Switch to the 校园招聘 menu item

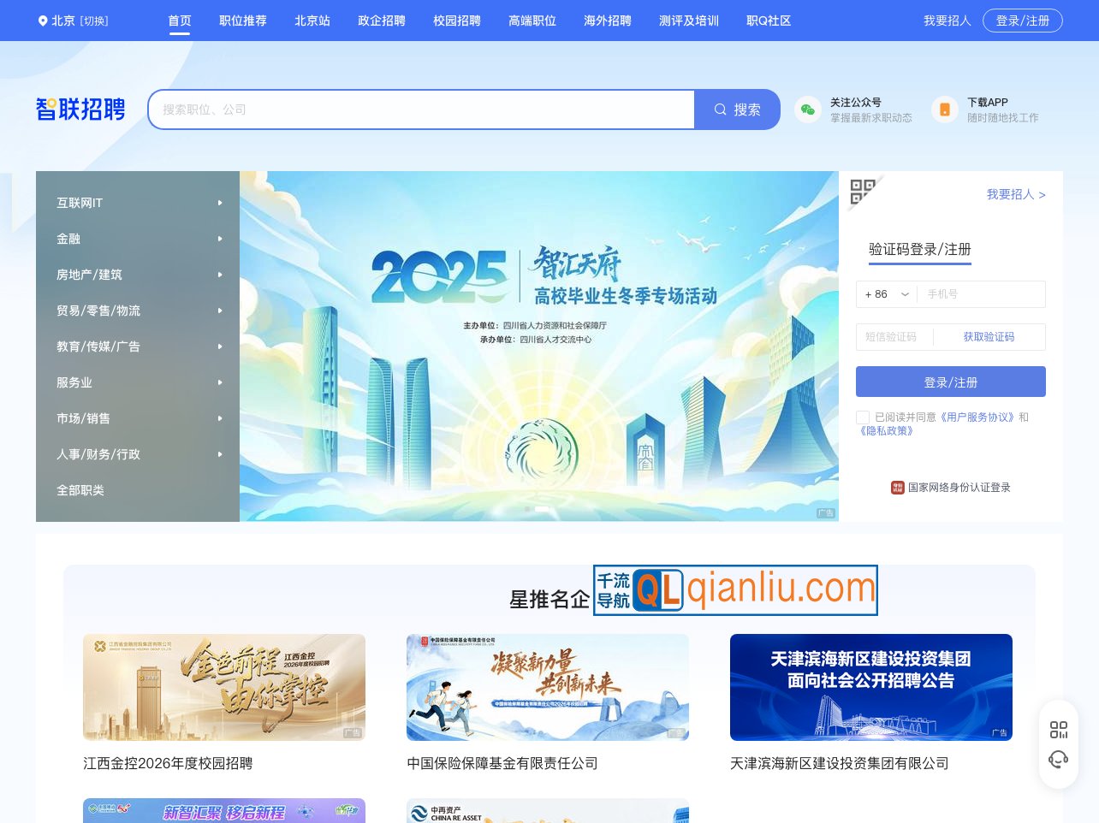coord(456,21)
